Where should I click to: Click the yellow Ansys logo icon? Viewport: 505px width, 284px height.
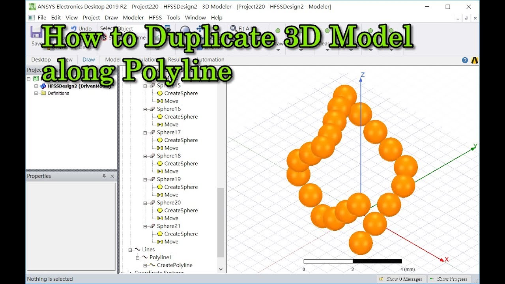pos(475,60)
